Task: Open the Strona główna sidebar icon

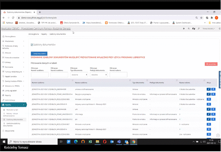Action: 3,37
